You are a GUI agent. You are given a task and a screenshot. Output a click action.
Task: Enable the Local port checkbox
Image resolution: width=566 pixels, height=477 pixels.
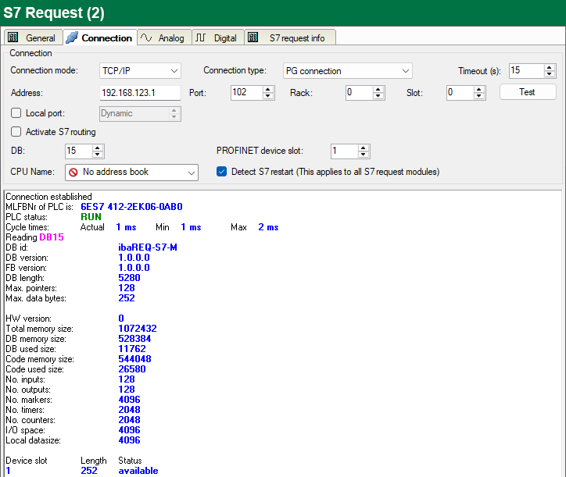pyautogui.click(x=16, y=114)
